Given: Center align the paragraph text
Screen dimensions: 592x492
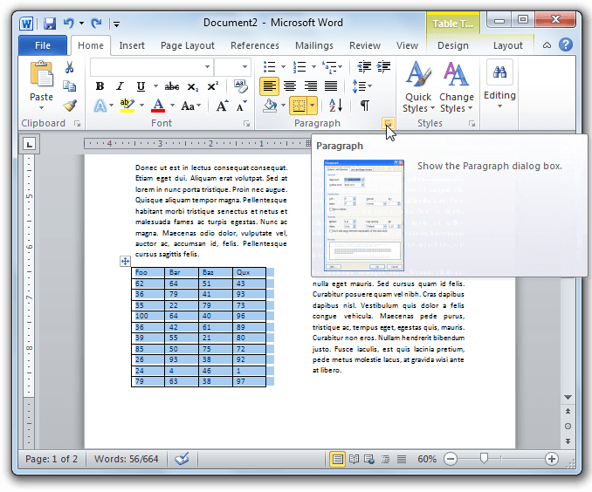Looking at the screenshot, I should tap(290, 86).
